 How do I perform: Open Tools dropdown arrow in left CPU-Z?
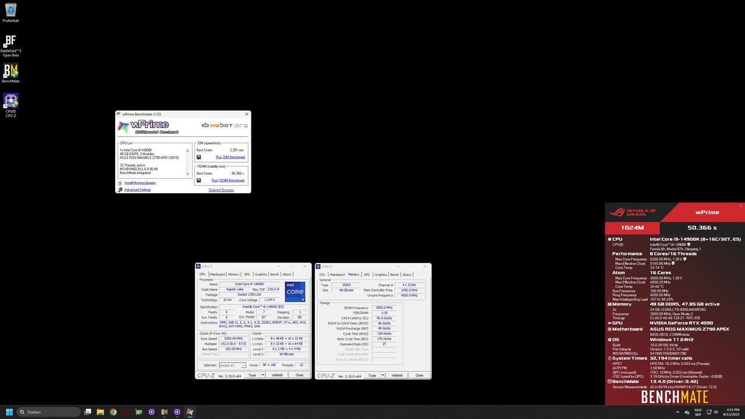[263, 375]
